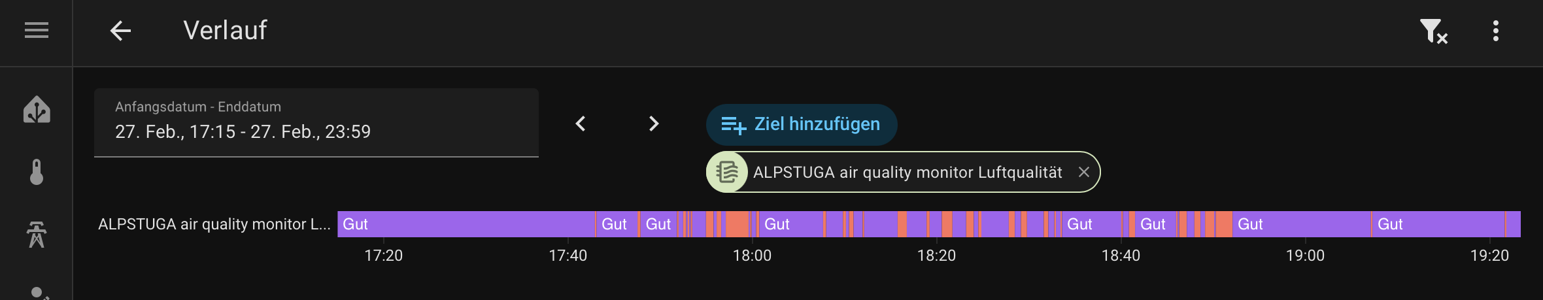
Task: Open the Anfangsdatum - Enddatum date picker
Action: point(316,123)
